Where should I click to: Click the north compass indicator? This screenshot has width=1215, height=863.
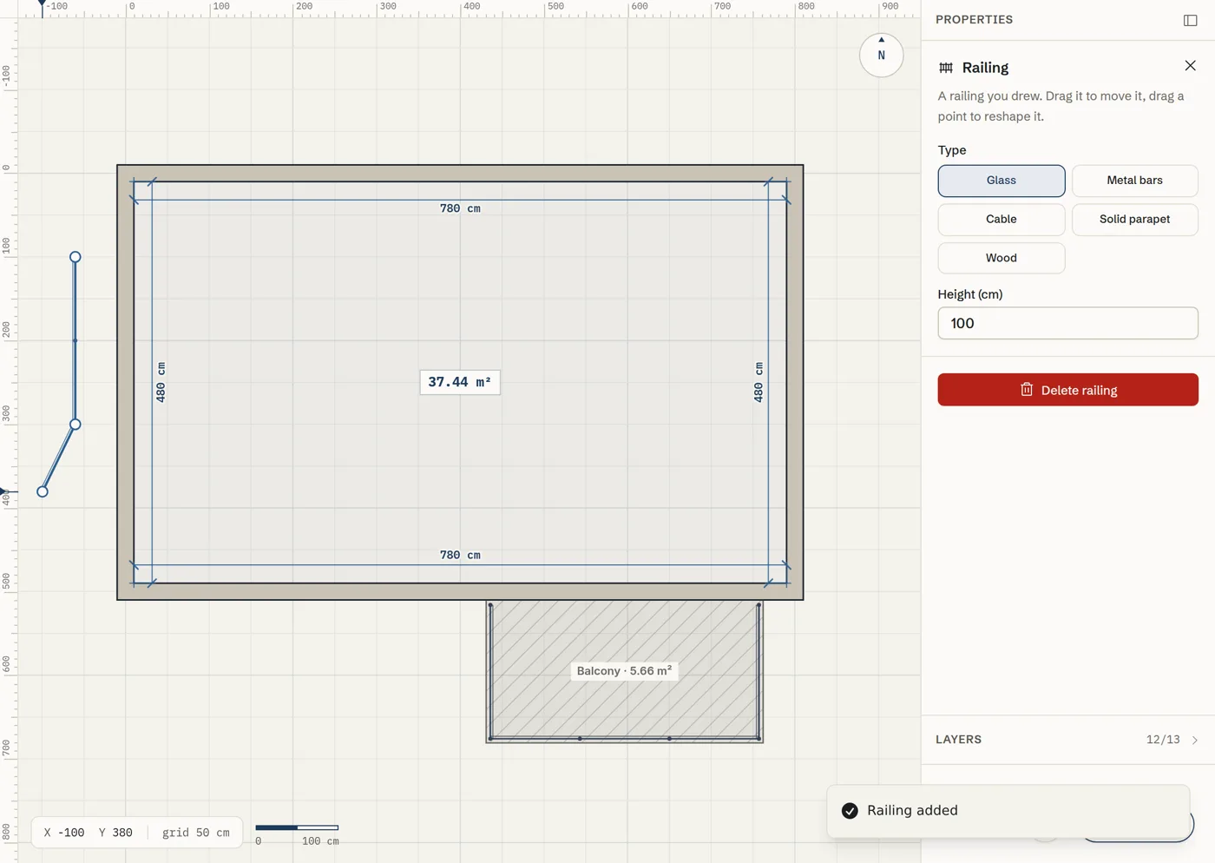tap(881, 55)
